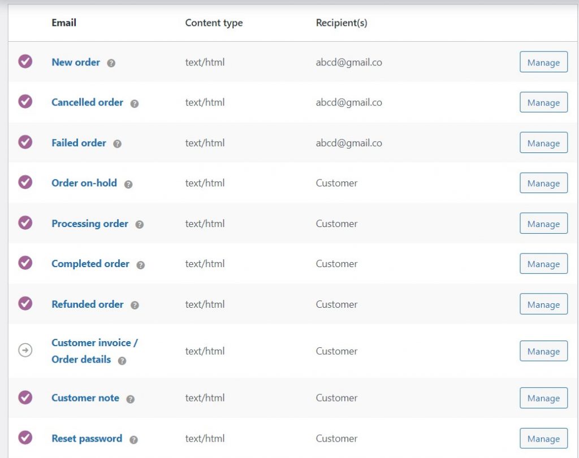The height and width of the screenshot is (458, 579).
Task: Open the Reset password email link
Action: (87, 439)
